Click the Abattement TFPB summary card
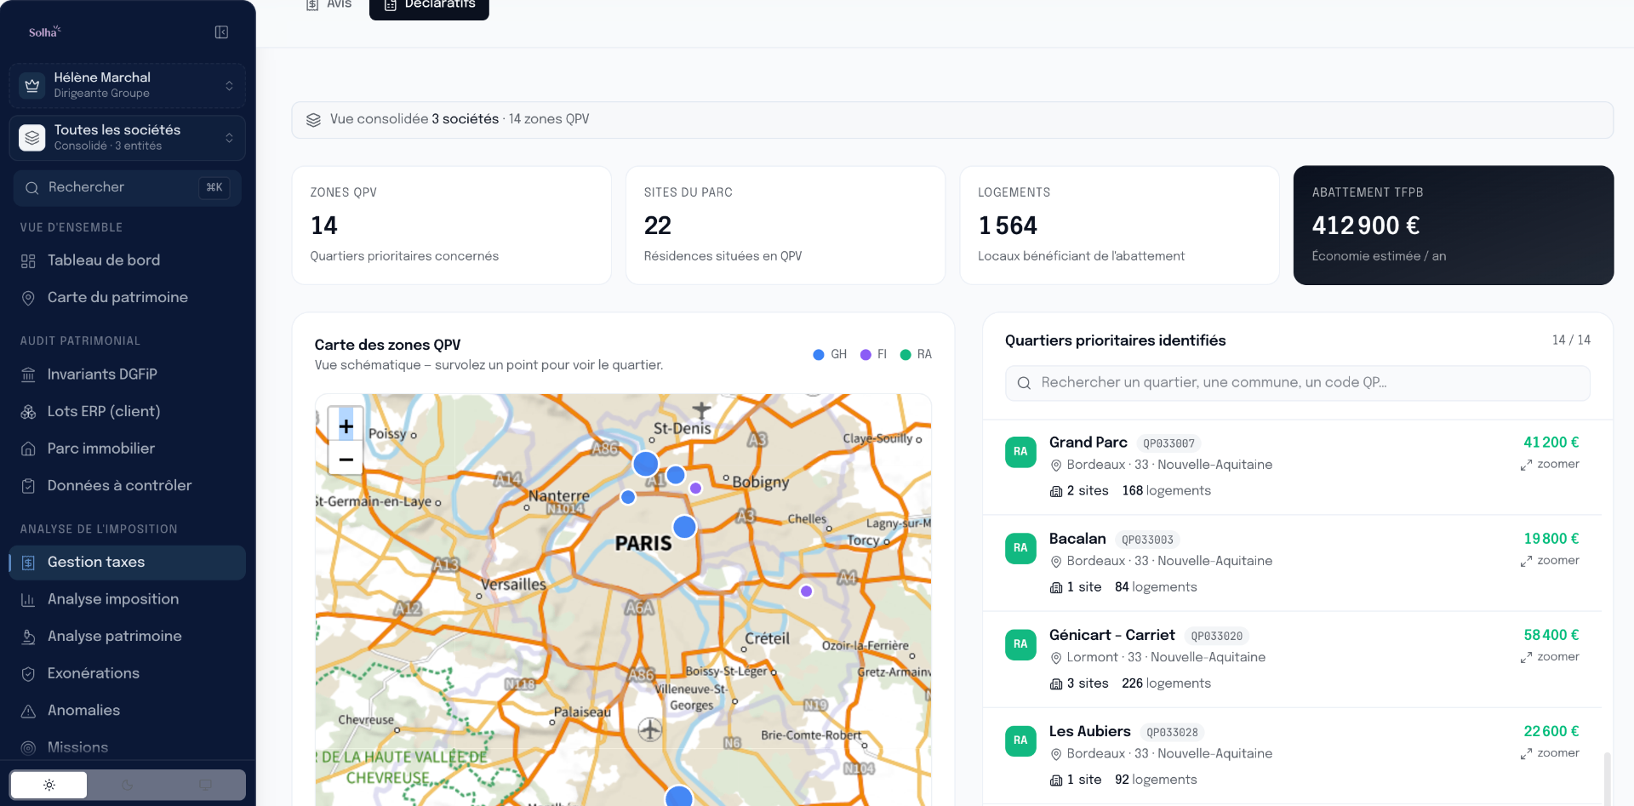Image resolution: width=1634 pixels, height=806 pixels. 1454,226
